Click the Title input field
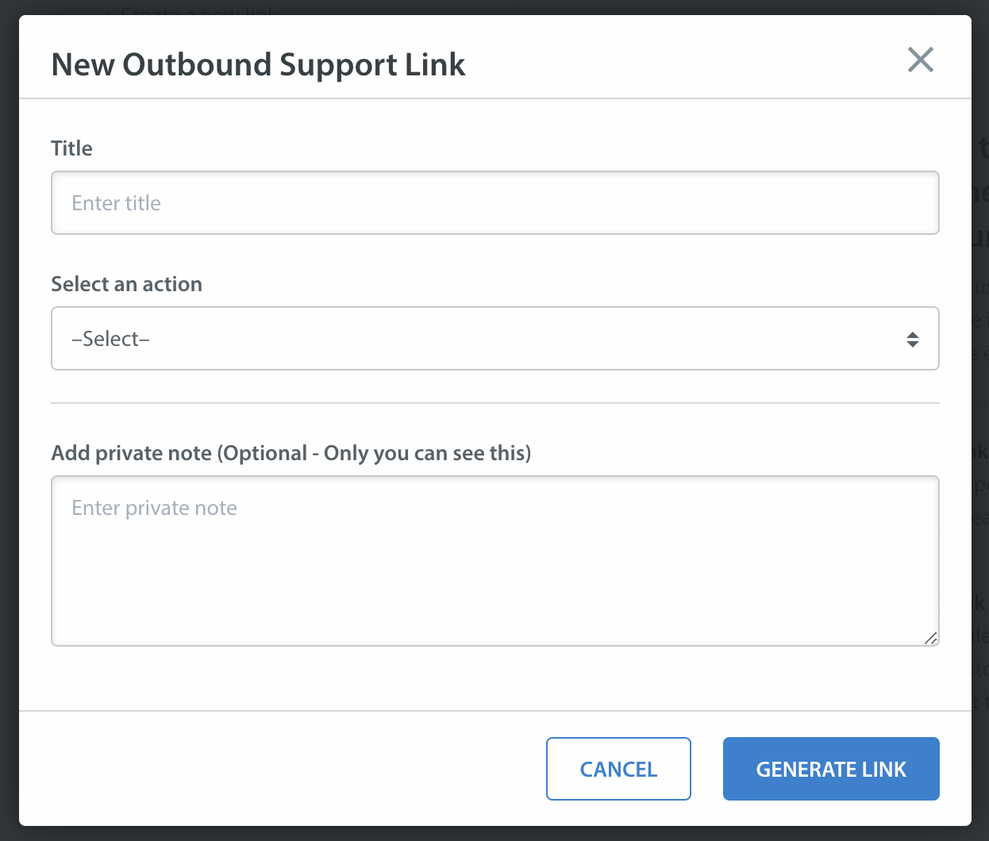 pyautogui.click(x=494, y=203)
